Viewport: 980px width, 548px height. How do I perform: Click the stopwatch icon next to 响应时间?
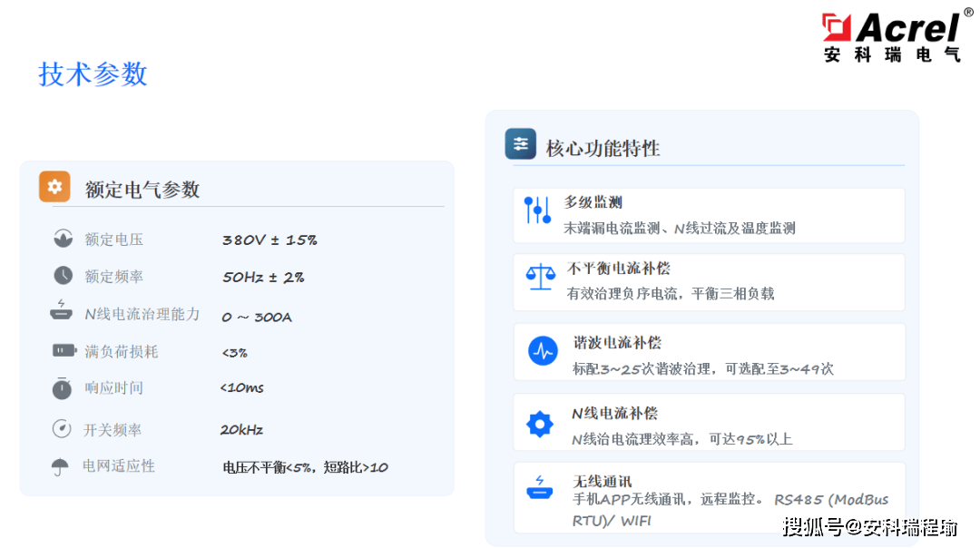click(62, 387)
